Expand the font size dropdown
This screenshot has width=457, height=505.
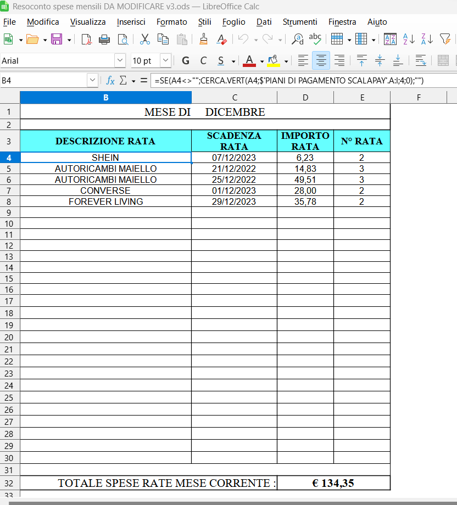click(165, 61)
